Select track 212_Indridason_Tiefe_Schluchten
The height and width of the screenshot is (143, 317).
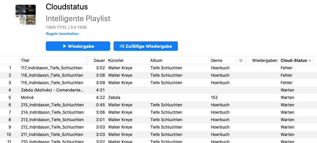pyautogui.click(x=52, y=127)
